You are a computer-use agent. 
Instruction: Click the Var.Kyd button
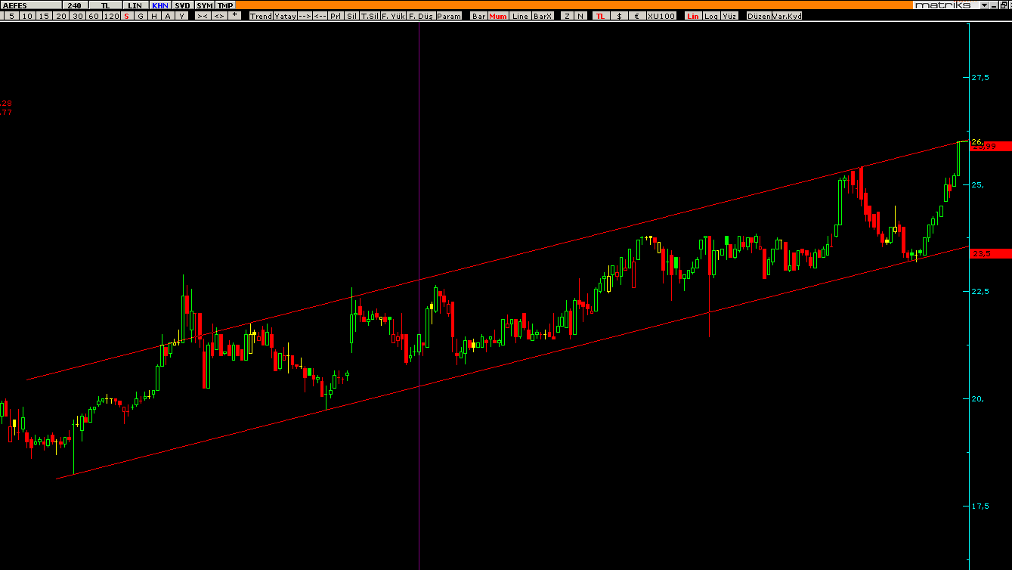[x=787, y=16]
